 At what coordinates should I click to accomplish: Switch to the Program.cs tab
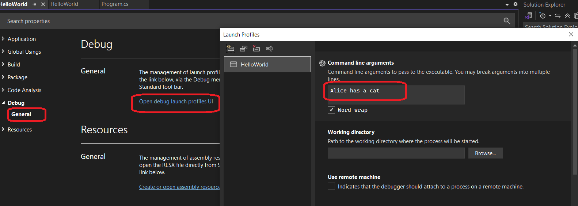[x=115, y=4]
